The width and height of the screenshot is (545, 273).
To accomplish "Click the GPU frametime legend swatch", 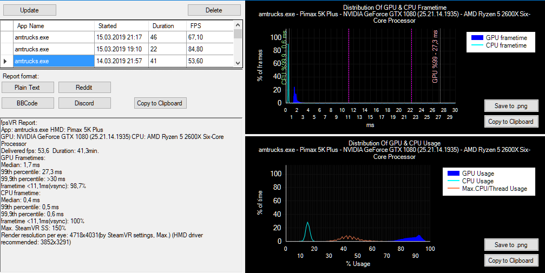I will click(x=477, y=37).
